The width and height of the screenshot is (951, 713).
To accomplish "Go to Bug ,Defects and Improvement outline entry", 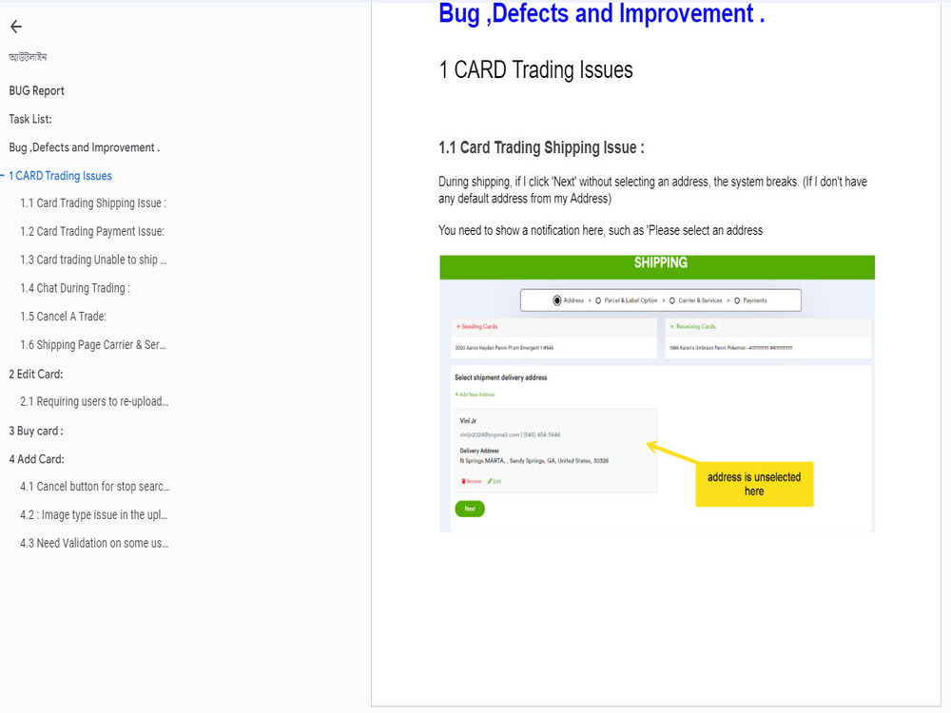I will pos(85,147).
